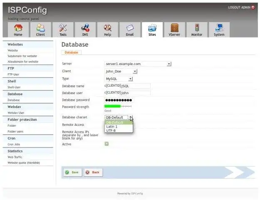The width and height of the screenshot is (260, 200).
Task: Open Cron Jobs in the sidebar
Action: point(14,144)
